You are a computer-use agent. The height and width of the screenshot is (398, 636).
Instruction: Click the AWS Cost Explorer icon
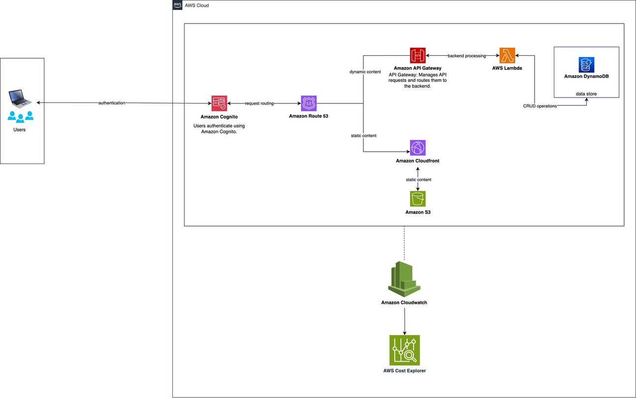coord(405,350)
